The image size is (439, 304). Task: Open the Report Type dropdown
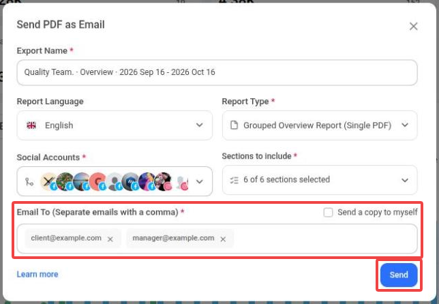point(320,125)
